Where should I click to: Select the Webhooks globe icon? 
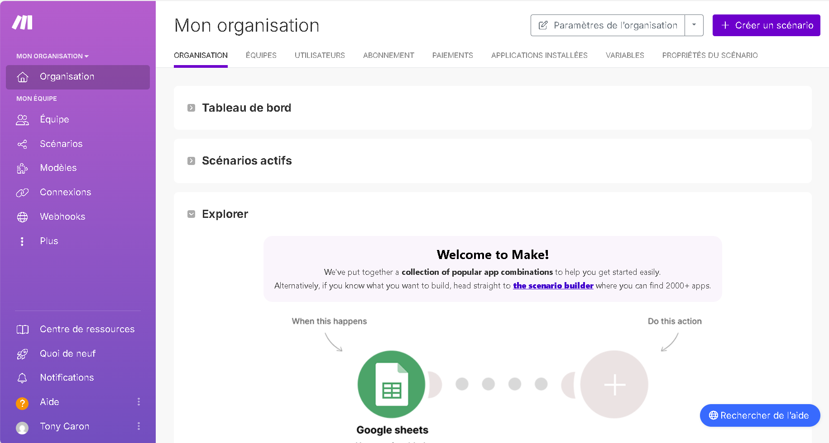[22, 217]
